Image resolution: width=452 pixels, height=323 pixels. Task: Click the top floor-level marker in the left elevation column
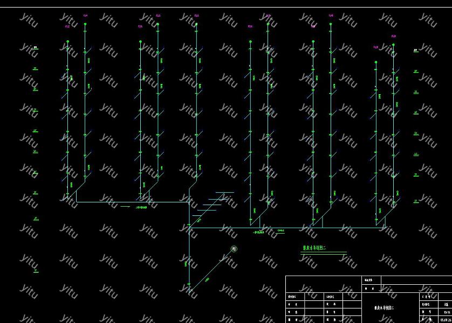pyautogui.click(x=36, y=48)
